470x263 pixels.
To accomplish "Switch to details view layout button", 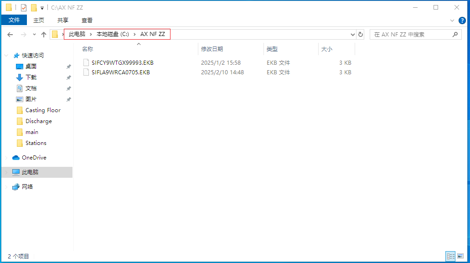I will pyautogui.click(x=451, y=256).
